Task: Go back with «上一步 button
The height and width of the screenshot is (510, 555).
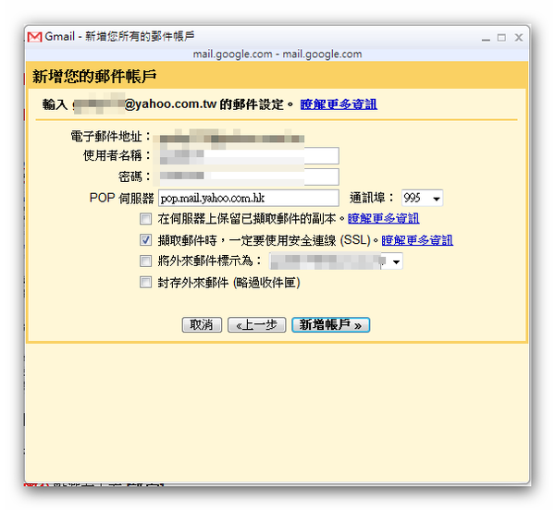Action: [256, 325]
